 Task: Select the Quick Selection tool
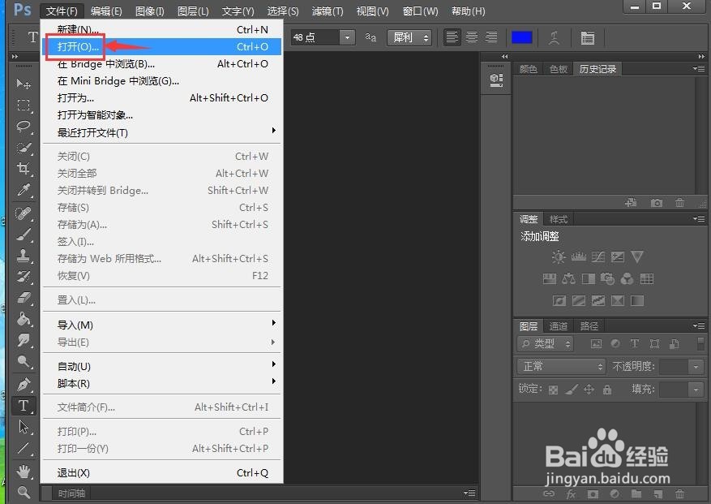(x=24, y=148)
